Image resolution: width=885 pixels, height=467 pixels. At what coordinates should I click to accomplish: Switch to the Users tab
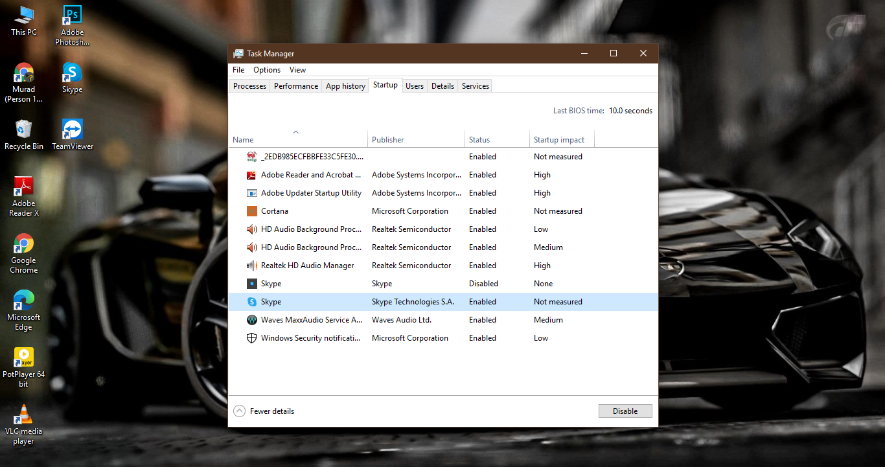point(415,86)
